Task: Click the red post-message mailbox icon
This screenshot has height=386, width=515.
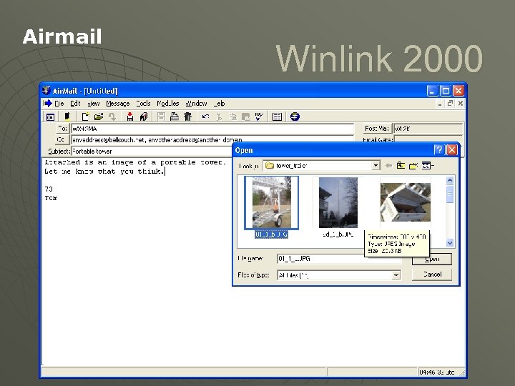Action: tap(130, 117)
